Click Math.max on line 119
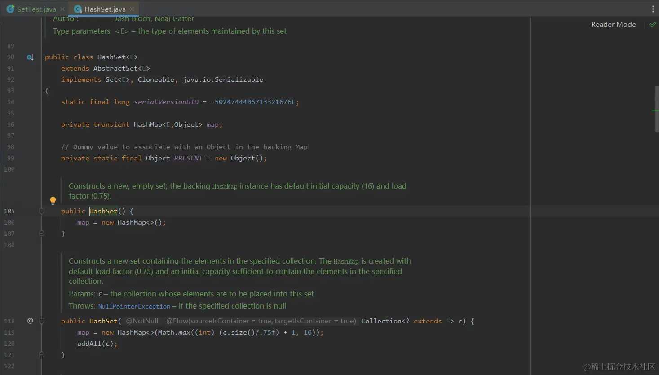Viewport: 659px width, 375px height. (173, 332)
